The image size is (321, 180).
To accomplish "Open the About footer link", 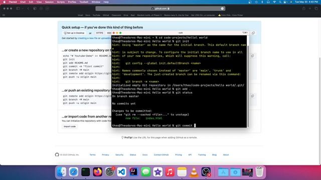I will pos(226,154).
